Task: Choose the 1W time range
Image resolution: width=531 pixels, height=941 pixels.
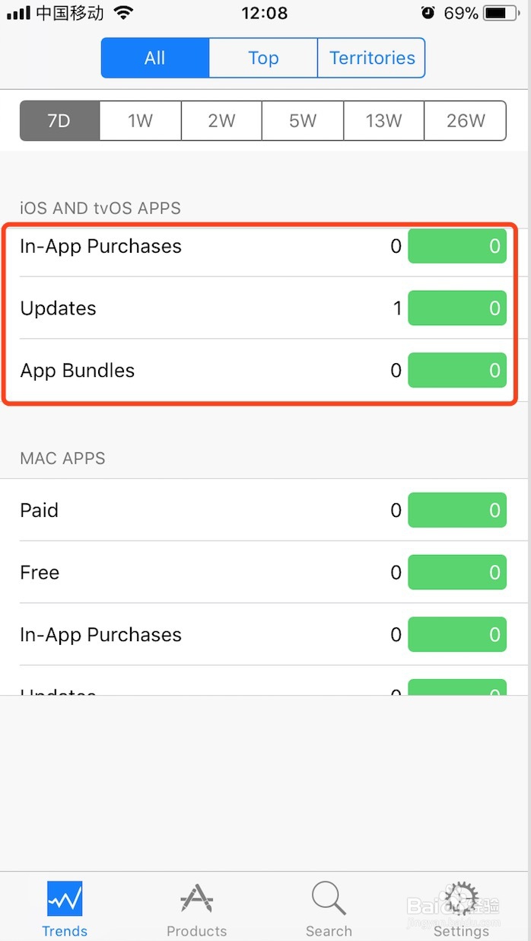Action: click(140, 120)
